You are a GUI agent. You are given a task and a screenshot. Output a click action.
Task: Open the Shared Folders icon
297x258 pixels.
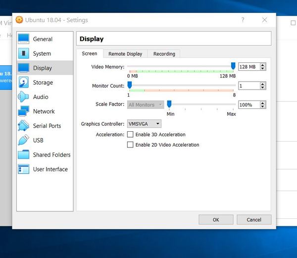click(x=23, y=155)
